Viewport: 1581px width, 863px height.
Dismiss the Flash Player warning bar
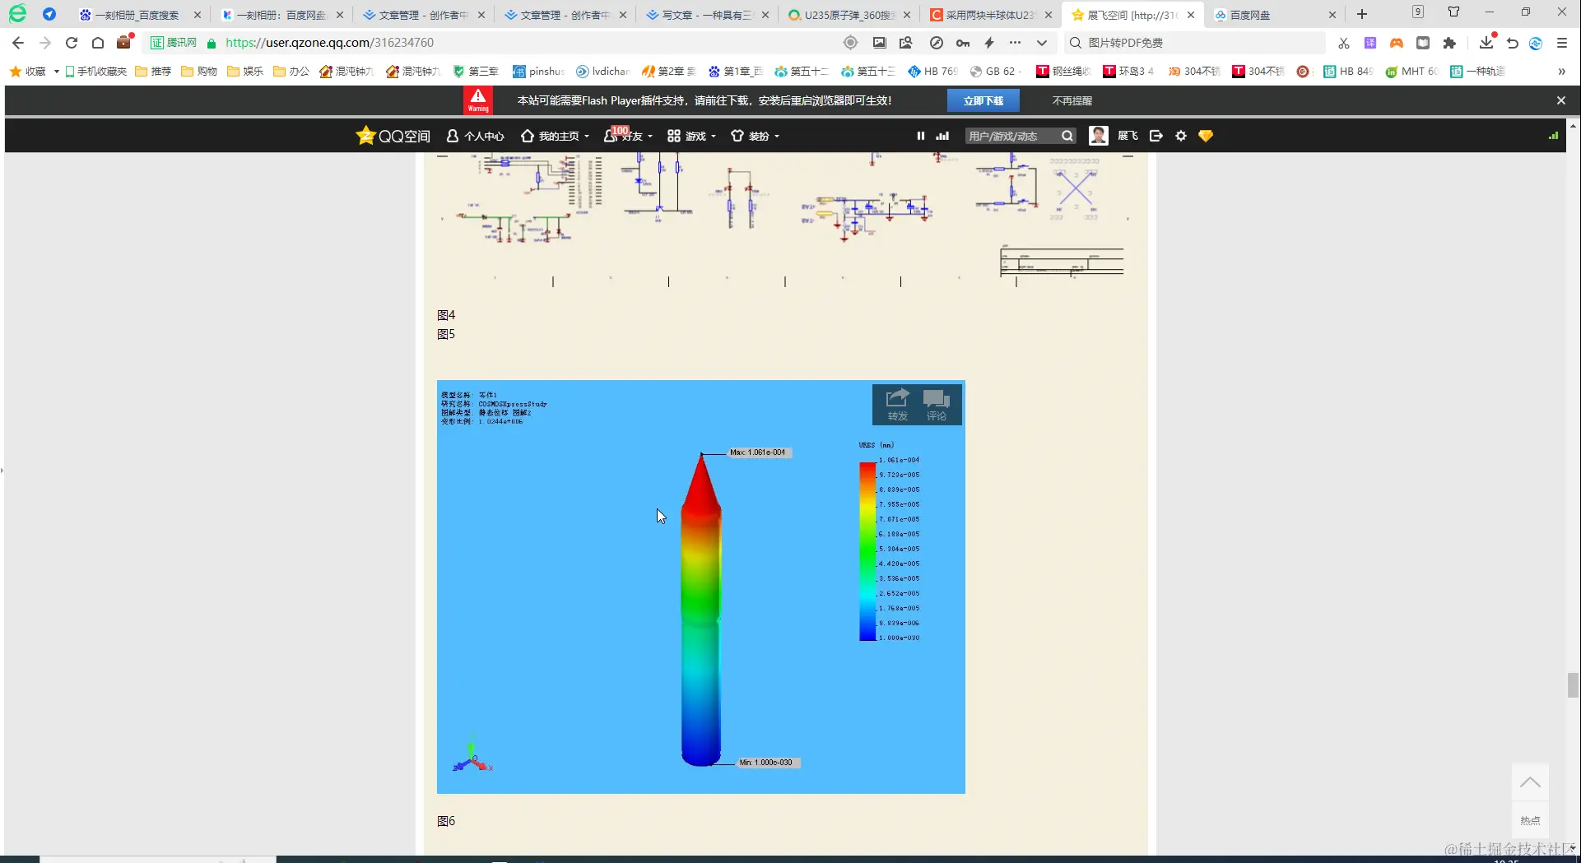pyautogui.click(x=1561, y=100)
